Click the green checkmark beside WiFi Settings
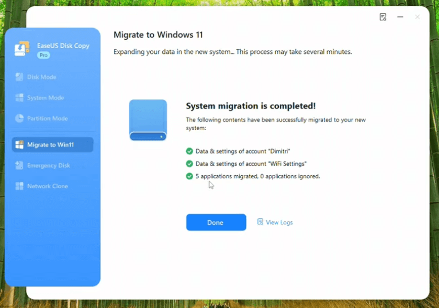 pos(190,164)
